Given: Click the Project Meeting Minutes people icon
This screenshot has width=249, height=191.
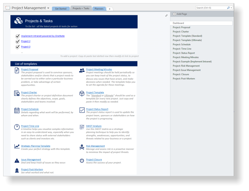Looking at the screenshot, I should coord(82,70).
